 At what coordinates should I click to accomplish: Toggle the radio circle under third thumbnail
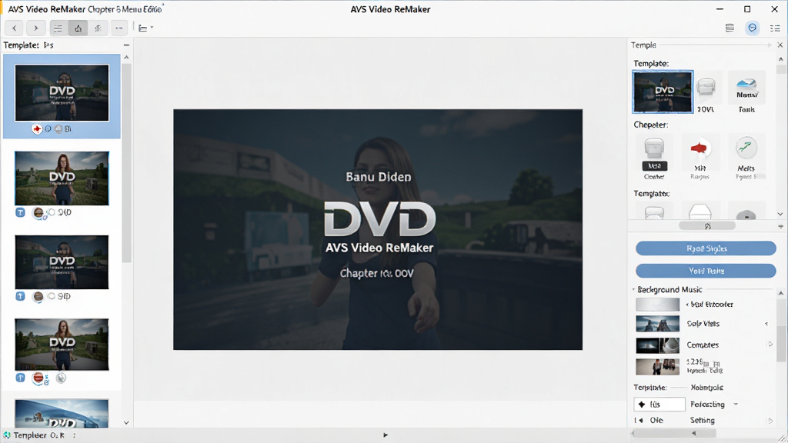52,296
